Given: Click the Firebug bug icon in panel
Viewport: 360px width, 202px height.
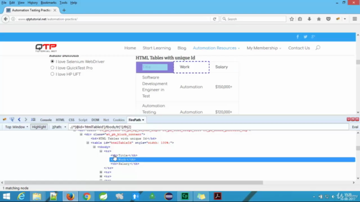Looking at the screenshot, I should [4, 120].
